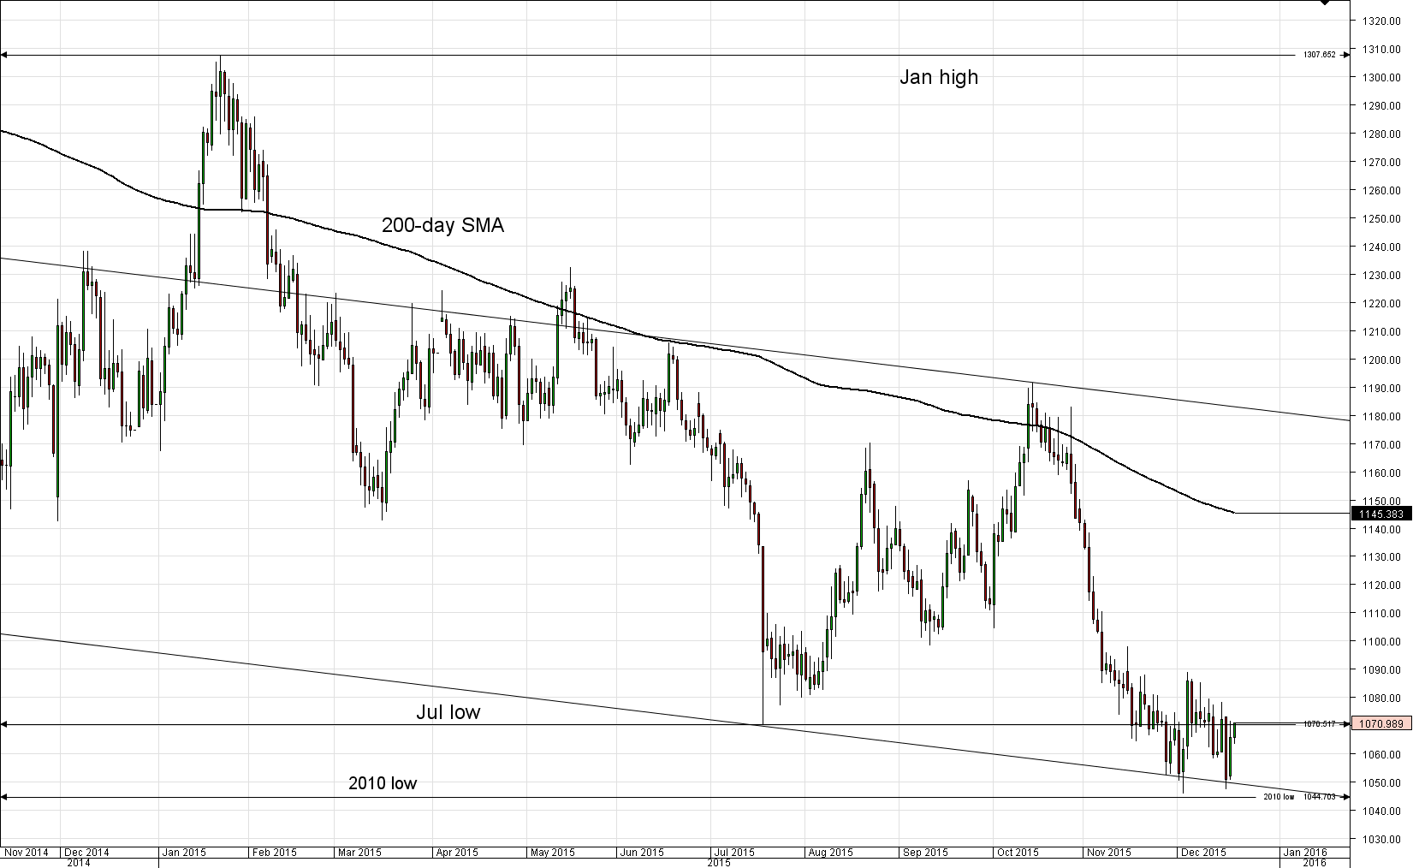The width and height of the screenshot is (1413, 868).
Task: Click the left arrow handle of the Jul low line
Action: pos(3,725)
